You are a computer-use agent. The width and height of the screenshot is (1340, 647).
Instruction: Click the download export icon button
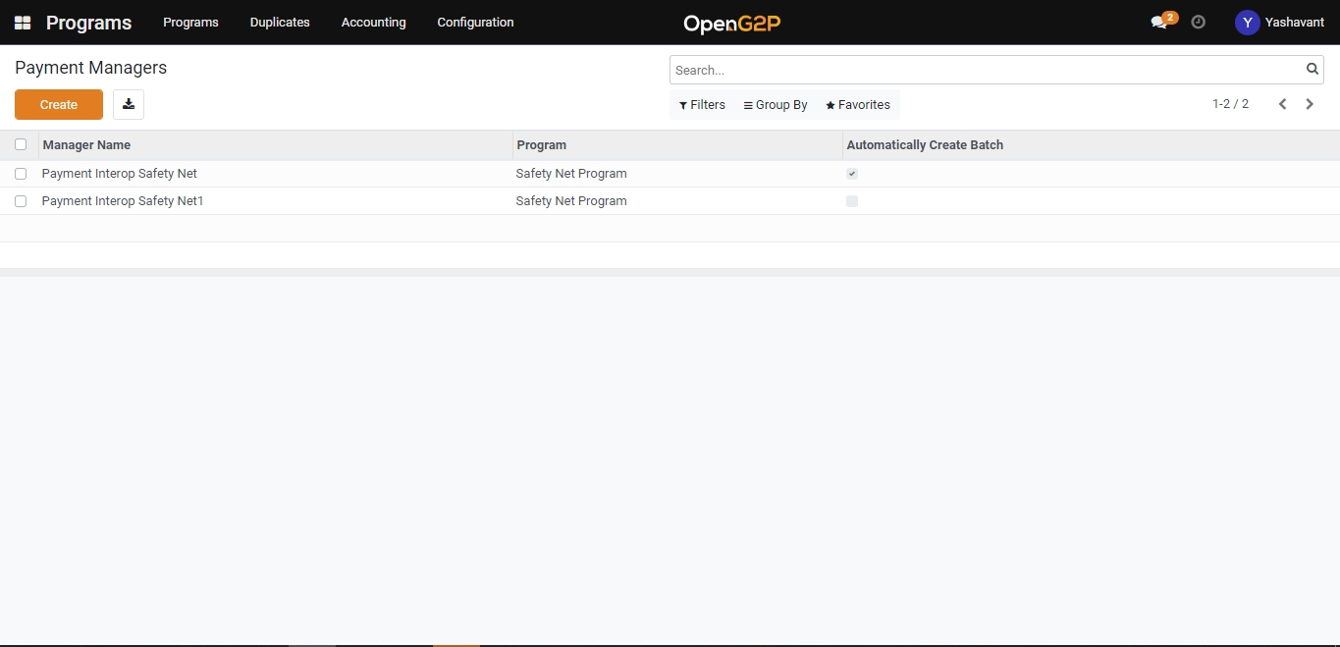click(129, 105)
